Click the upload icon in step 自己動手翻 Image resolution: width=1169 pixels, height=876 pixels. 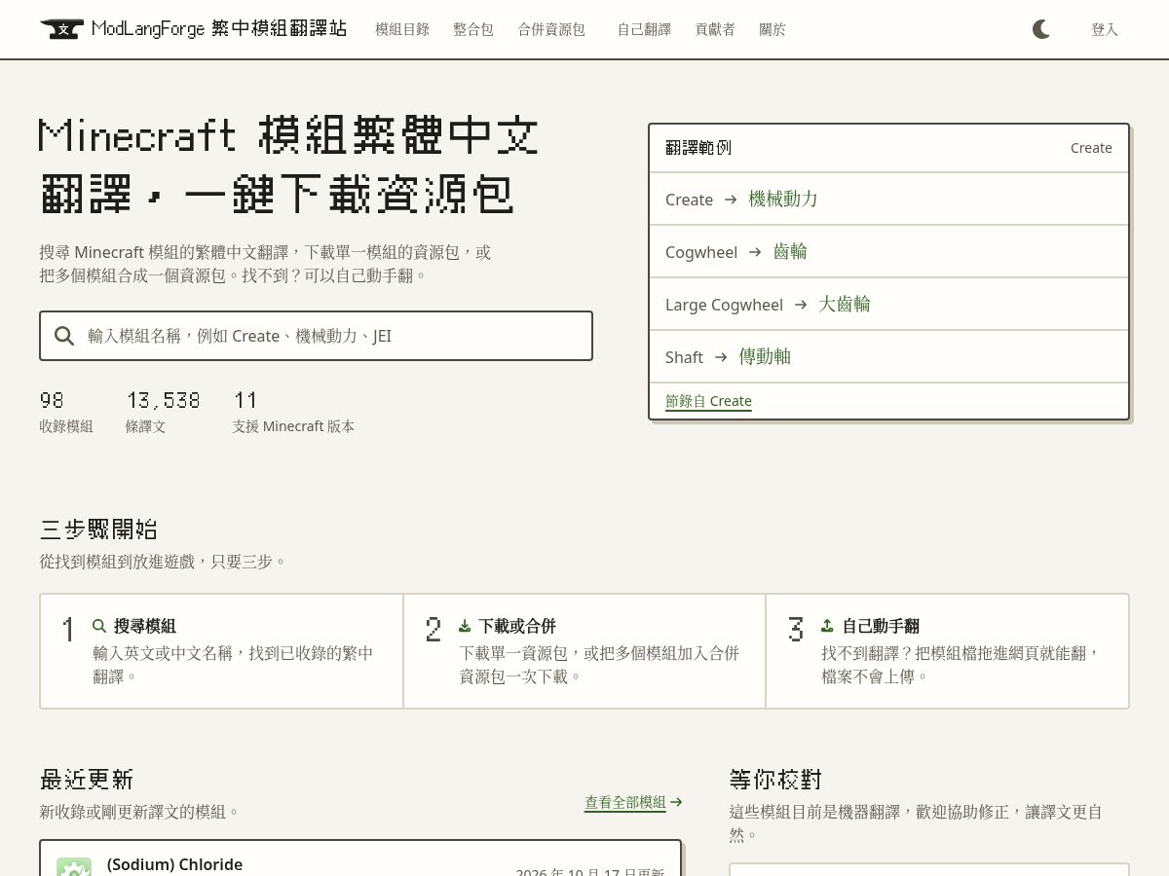827,626
